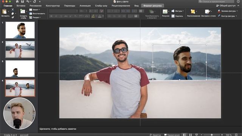Click the zoom out minus button
Screen dimensions: 242x136
tap(202, 135)
